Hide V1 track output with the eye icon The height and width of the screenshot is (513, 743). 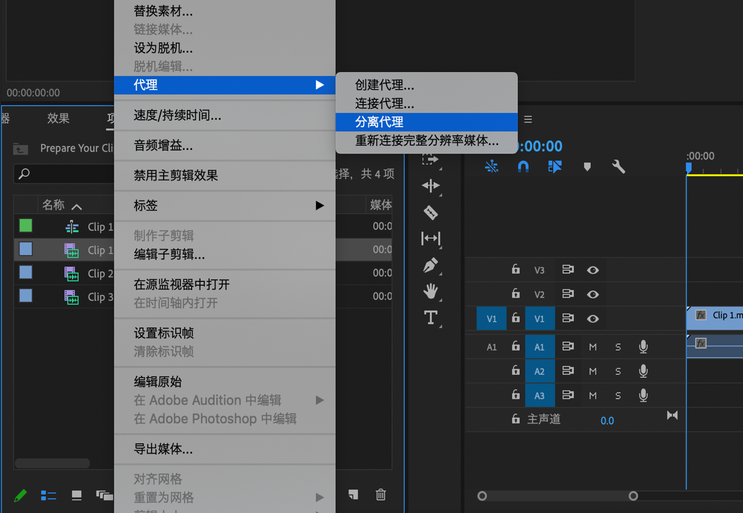coord(592,318)
